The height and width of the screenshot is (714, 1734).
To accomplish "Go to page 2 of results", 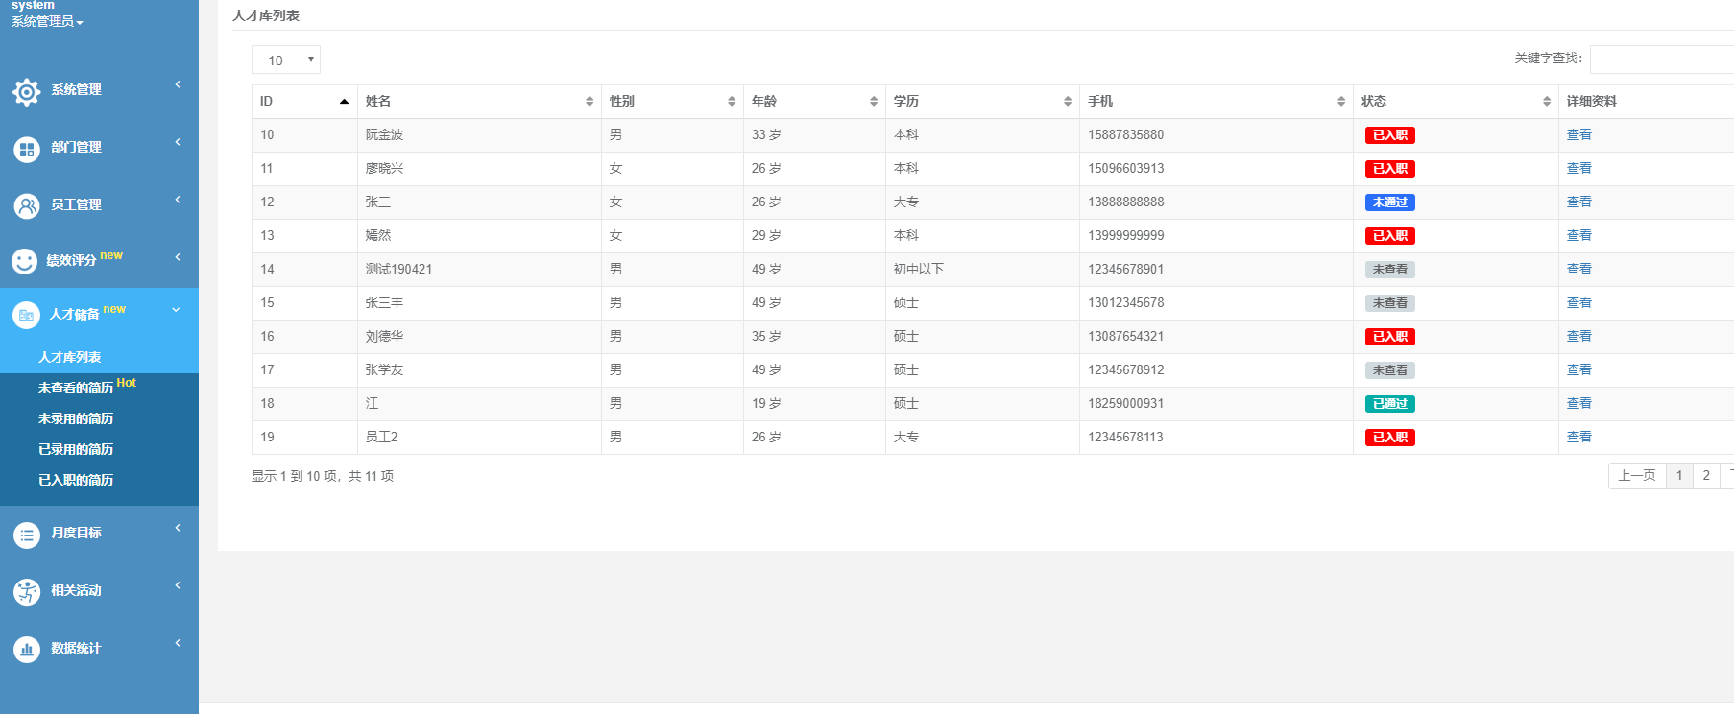I will [x=1705, y=475].
